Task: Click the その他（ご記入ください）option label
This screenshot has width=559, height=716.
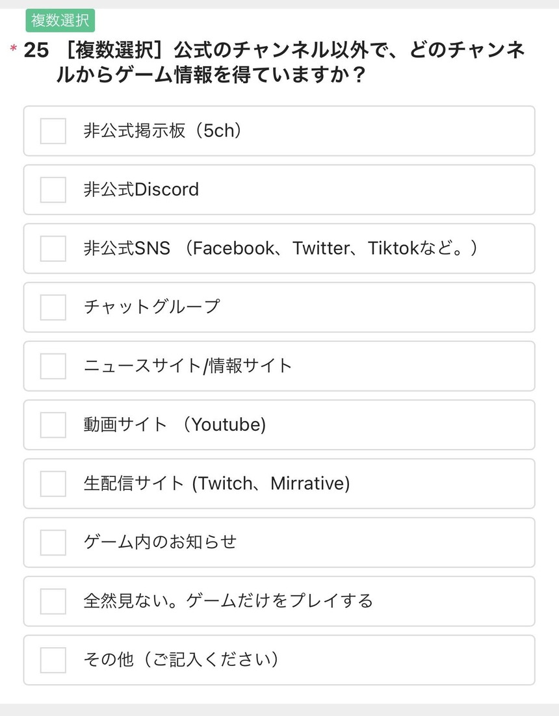Action: pyautogui.click(x=181, y=659)
